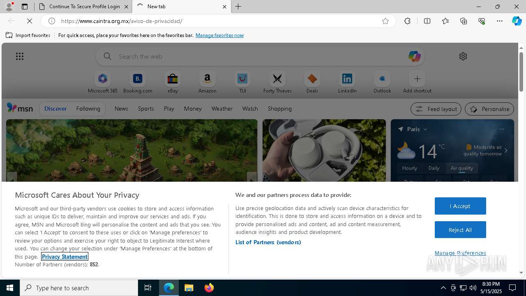Click the page vertical scrollbar

521,72
